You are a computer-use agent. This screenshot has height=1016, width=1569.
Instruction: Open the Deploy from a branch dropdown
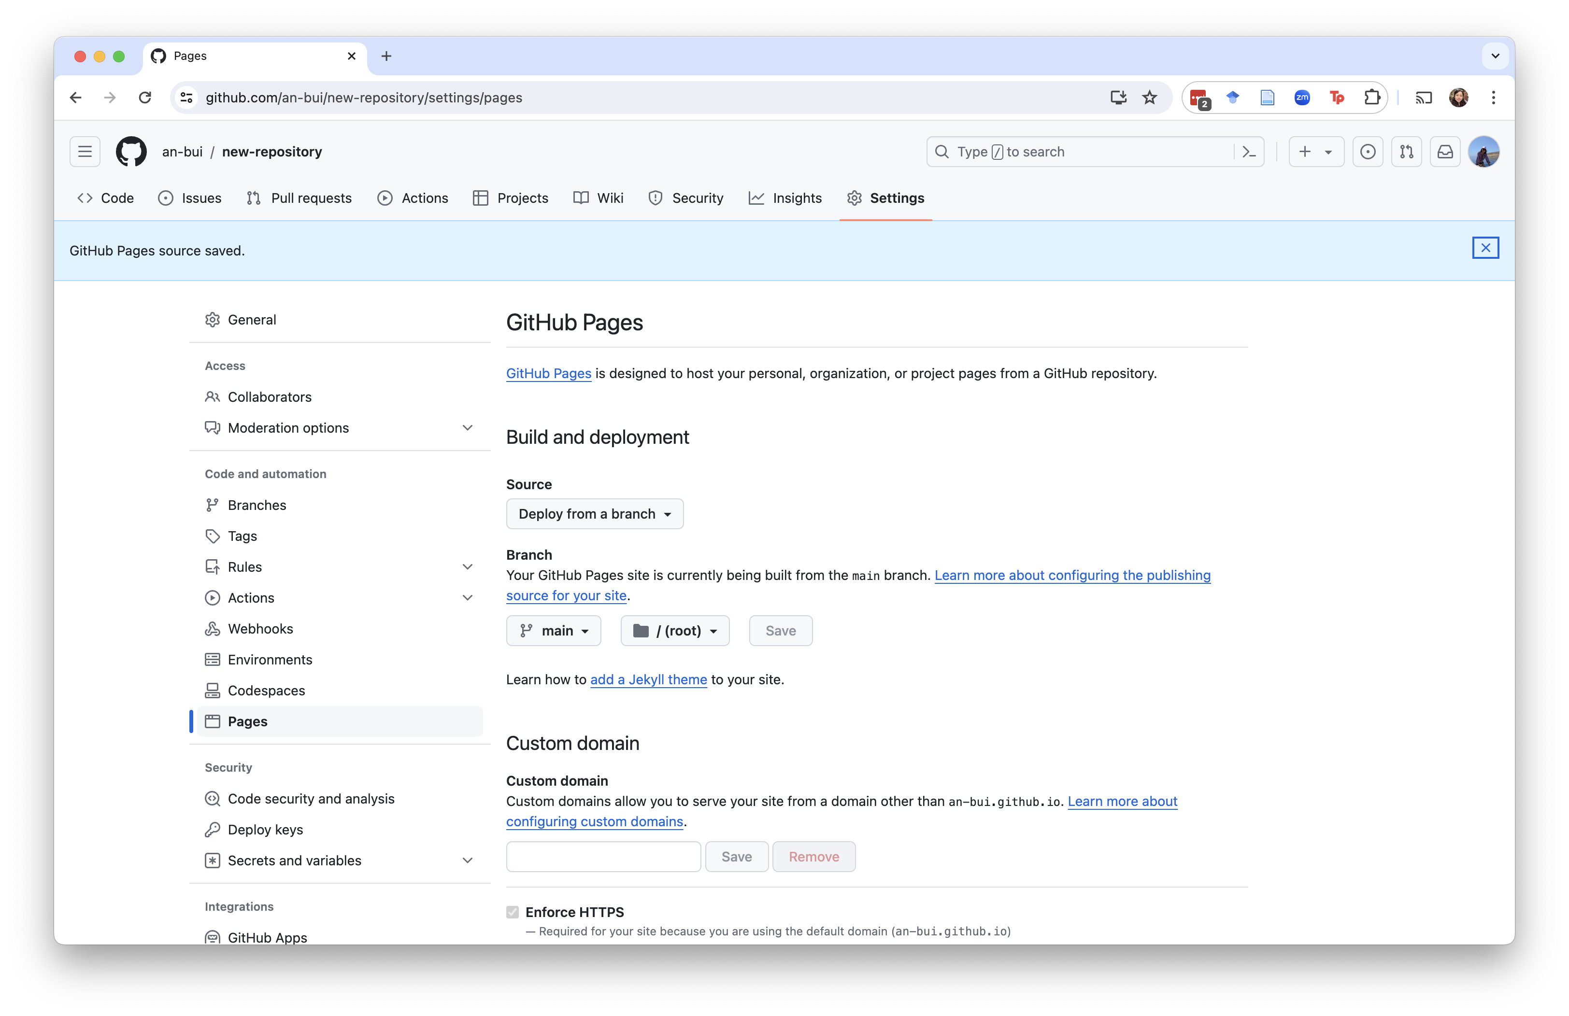595,514
